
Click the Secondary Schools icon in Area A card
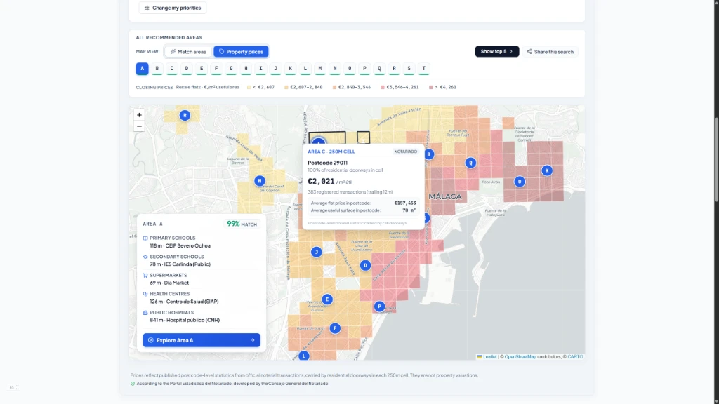145,257
